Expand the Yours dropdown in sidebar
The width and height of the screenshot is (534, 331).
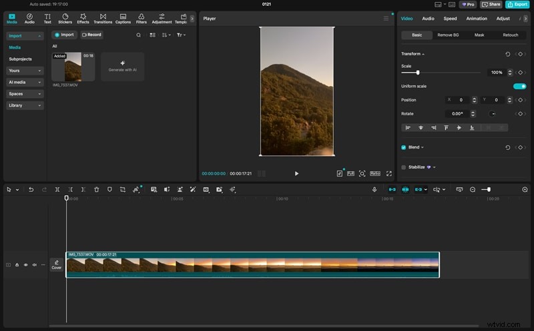pyautogui.click(x=25, y=70)
